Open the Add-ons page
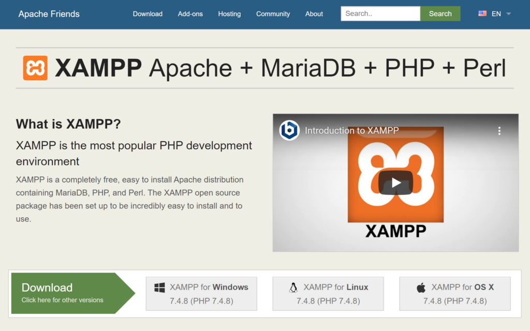 click(190, 14)
